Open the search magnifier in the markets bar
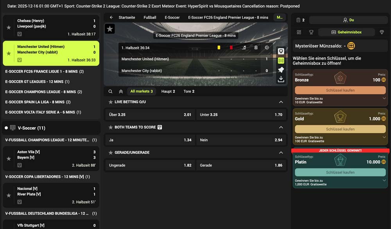The image size is (391, 229). [x=110, y=91]
